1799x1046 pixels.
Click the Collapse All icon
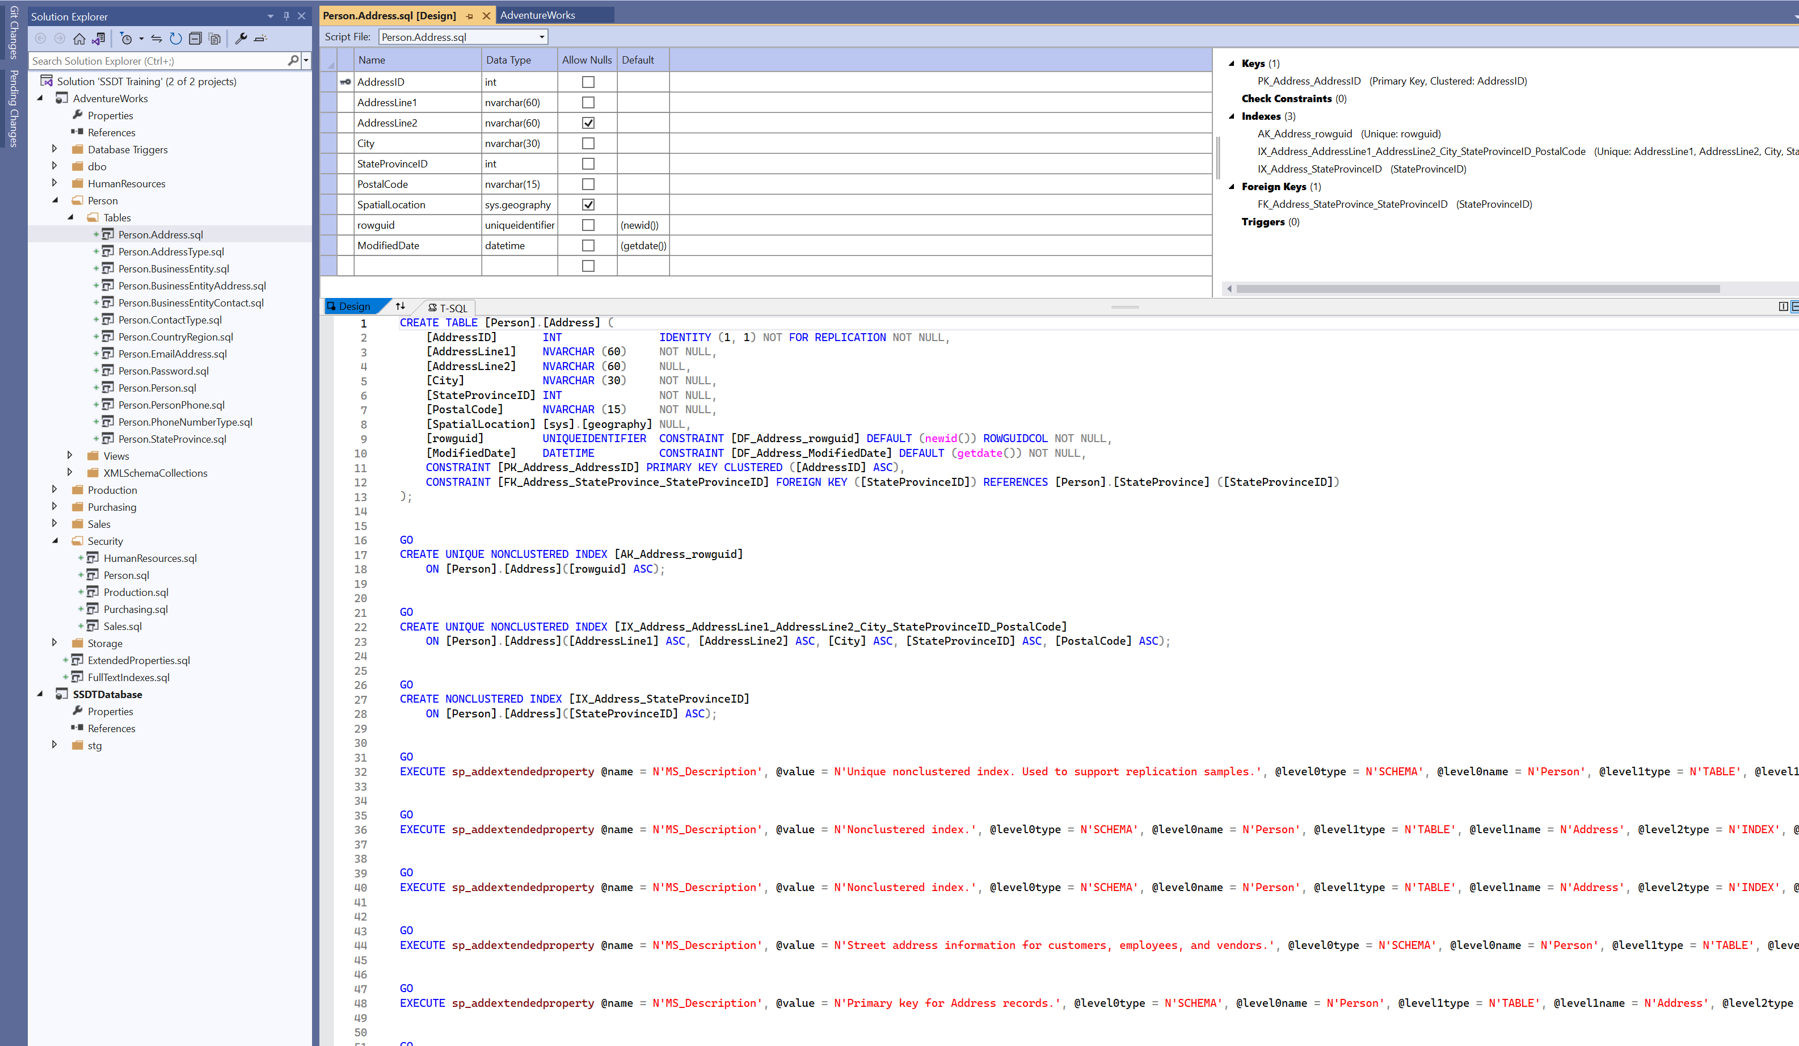coord(195,39)
